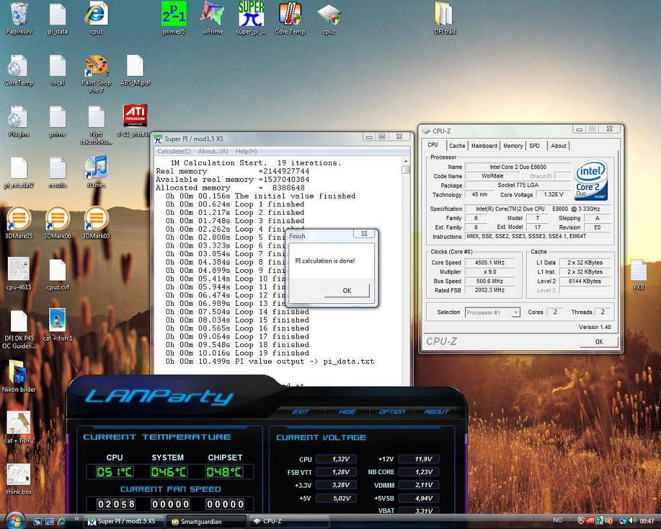661x529 pixels.
Task: Open the Nikon bilder folder
Action: (19, 375)
